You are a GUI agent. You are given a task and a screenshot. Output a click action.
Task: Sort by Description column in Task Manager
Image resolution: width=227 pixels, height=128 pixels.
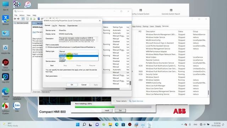tap(150, 32)
